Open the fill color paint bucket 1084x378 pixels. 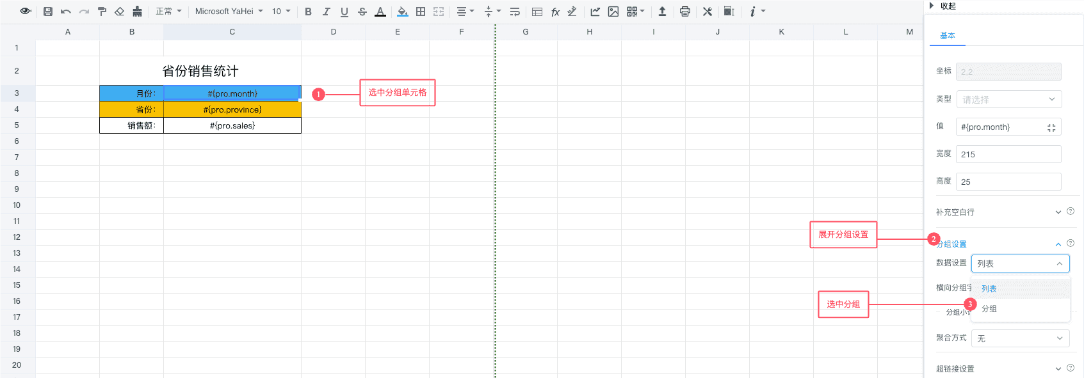402,12
